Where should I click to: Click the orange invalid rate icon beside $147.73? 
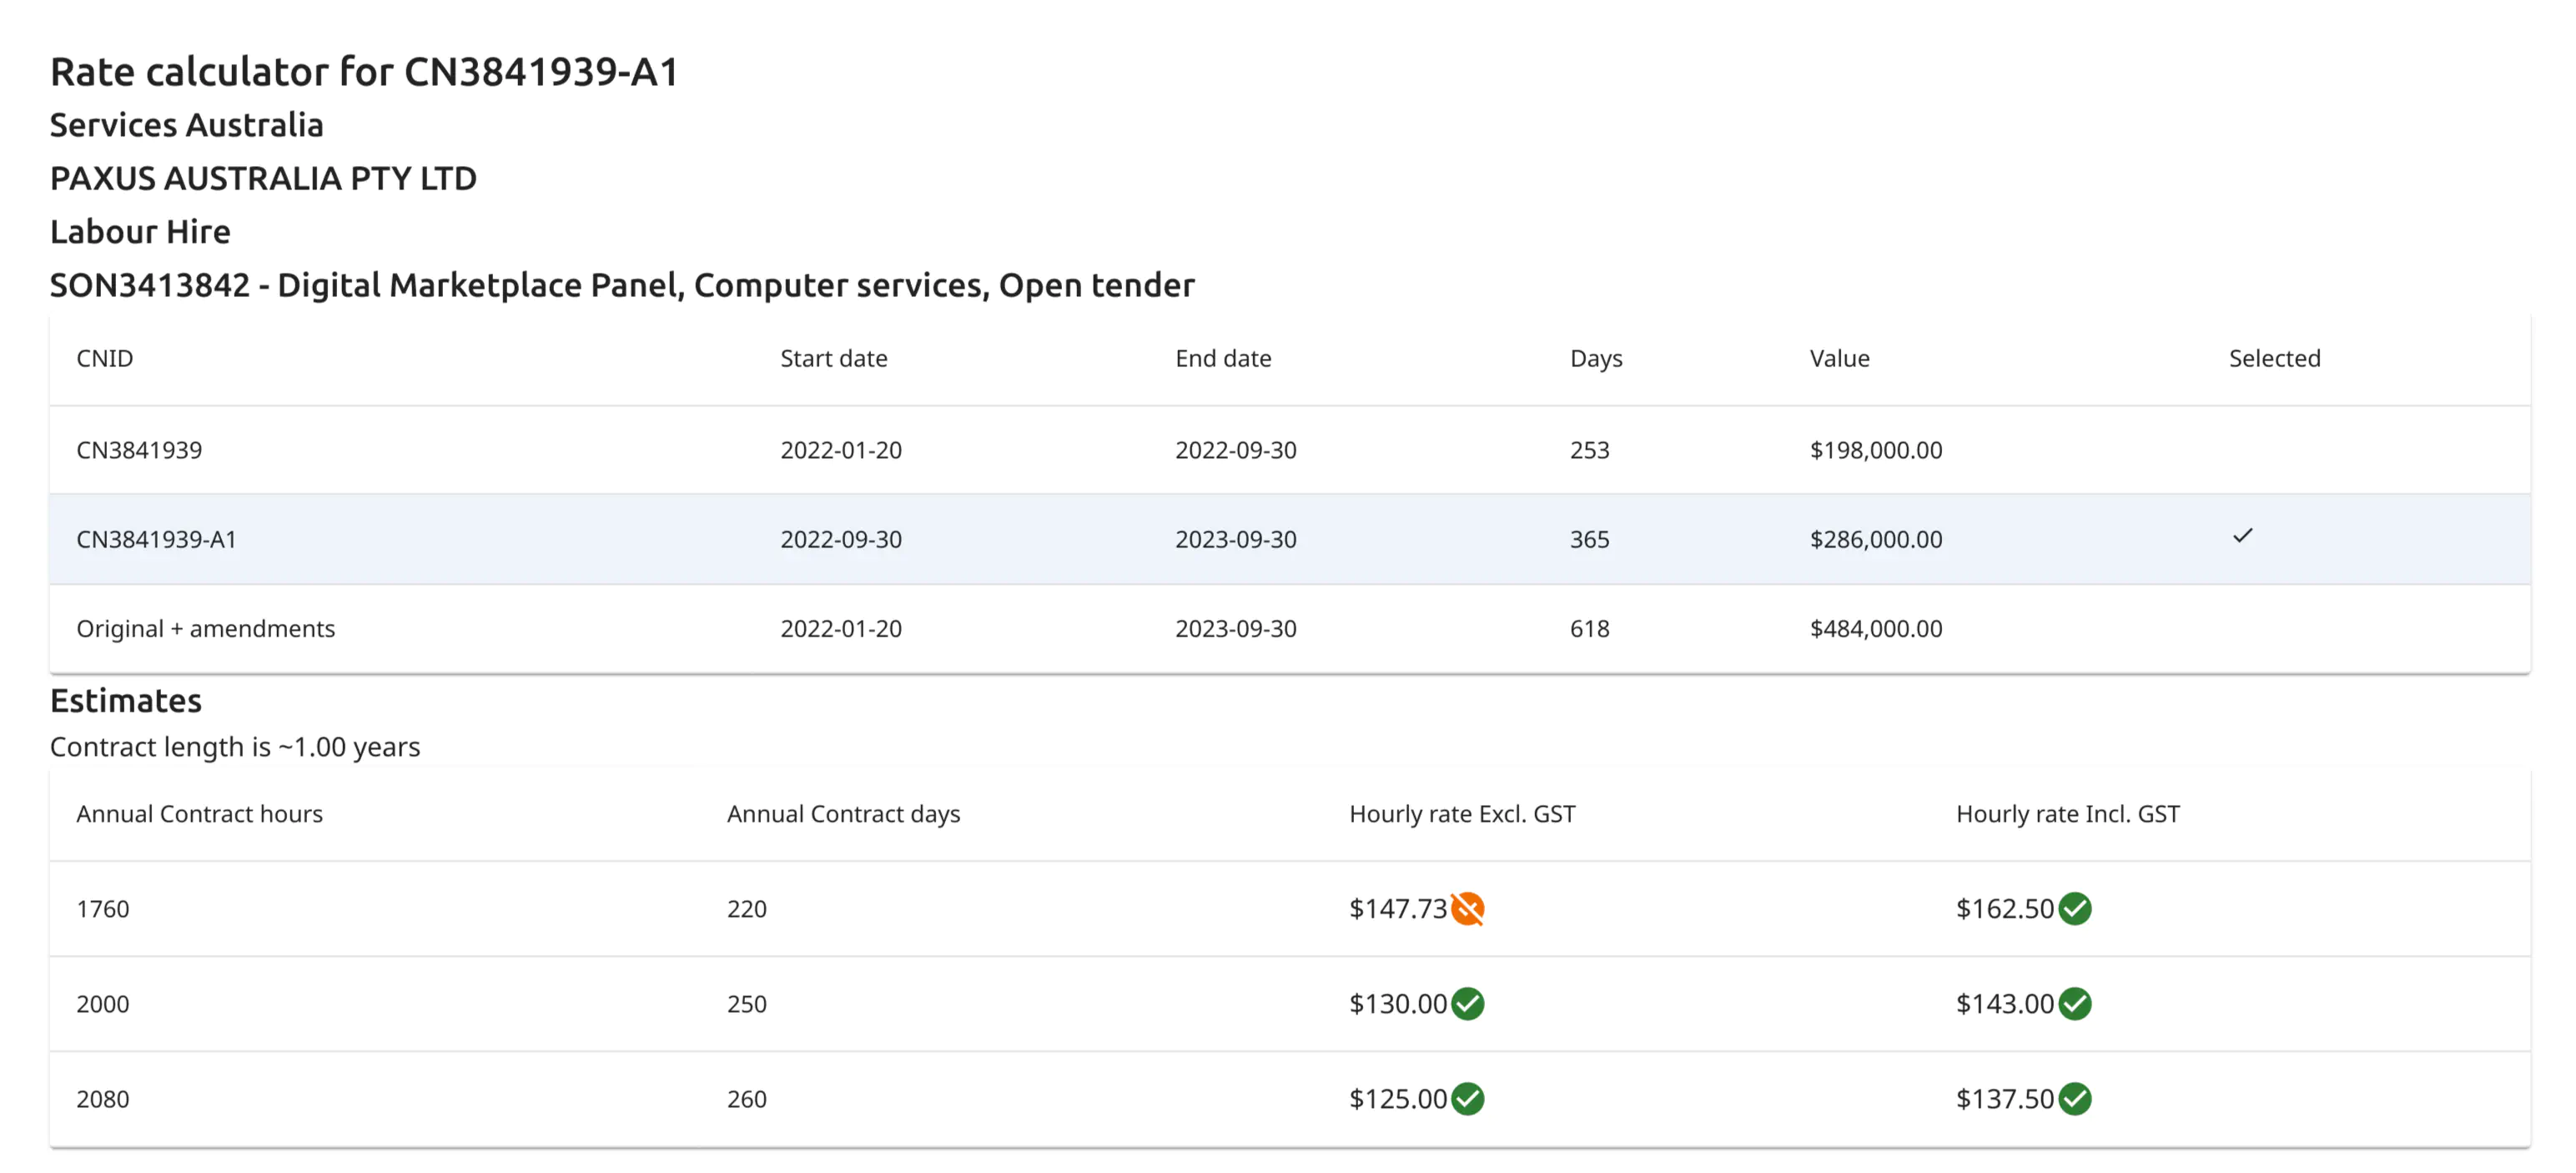[1468, 908]
